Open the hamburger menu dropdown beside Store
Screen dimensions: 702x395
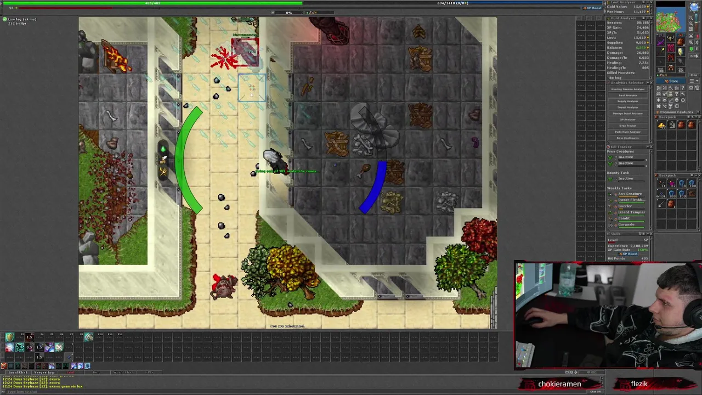pos(694,81)
